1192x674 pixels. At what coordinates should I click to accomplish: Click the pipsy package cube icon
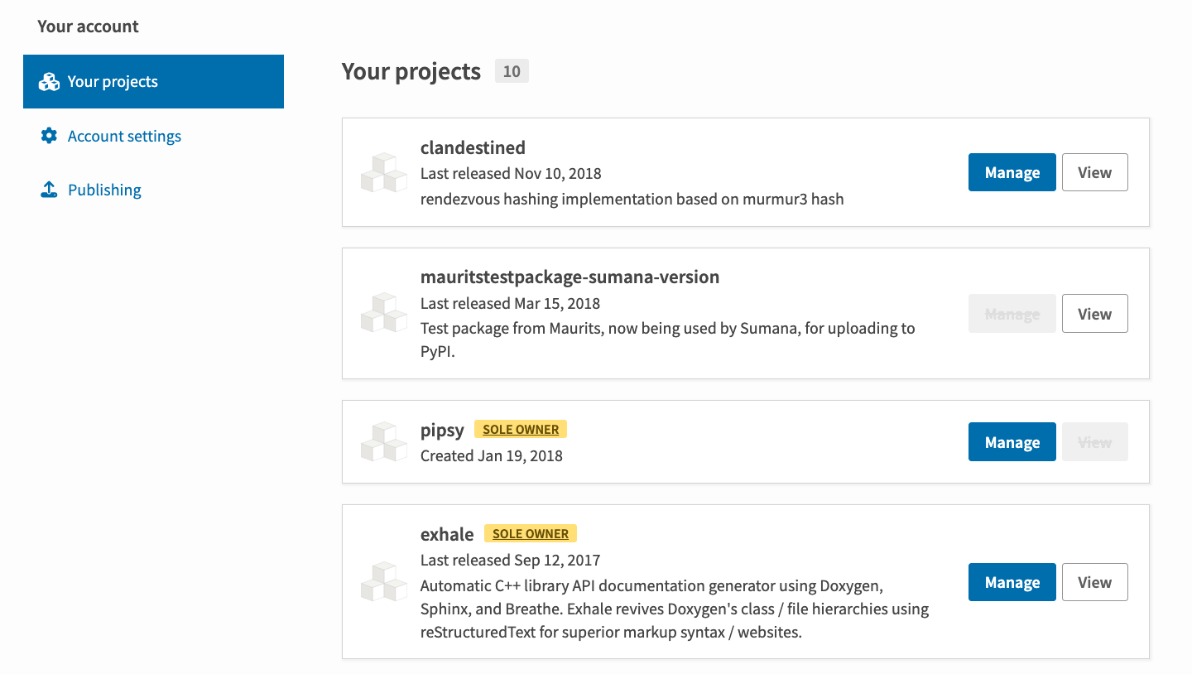tap(384, 441)
